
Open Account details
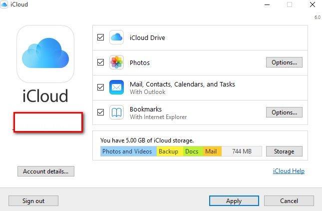pos(46,171)
